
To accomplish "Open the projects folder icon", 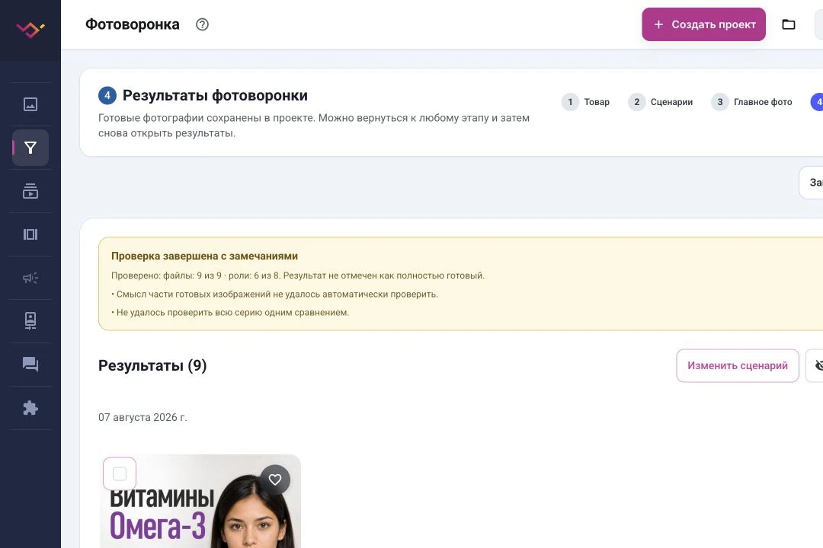I will click(789, 24).
